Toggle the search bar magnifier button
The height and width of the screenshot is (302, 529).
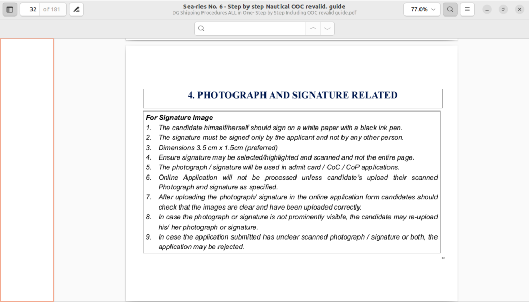[x=450, y=9]
